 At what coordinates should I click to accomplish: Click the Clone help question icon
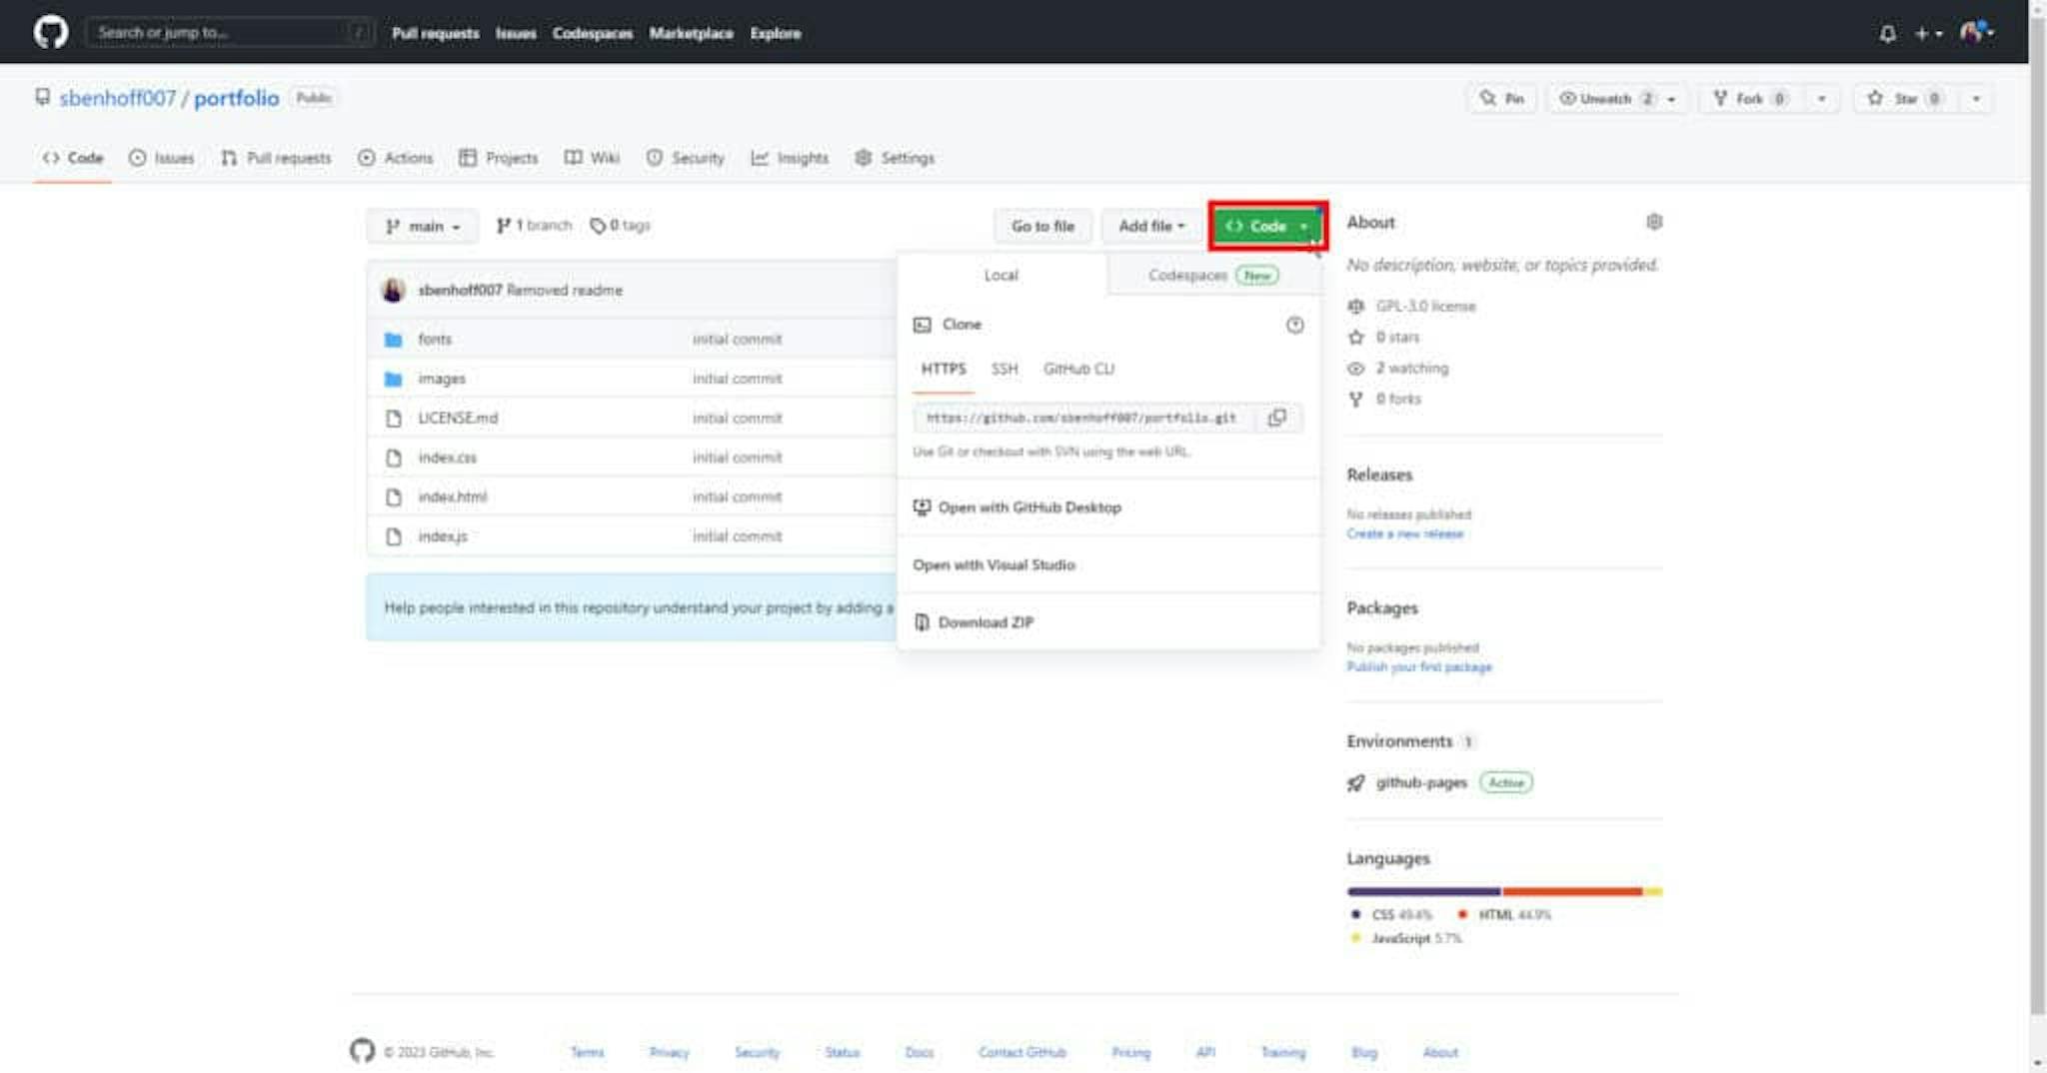point(1294,325)
